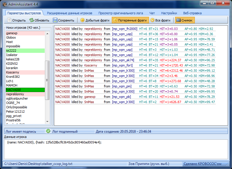This screenshot has height=169, width=232.
Task: Select player Pekor121212
Action: [25, 112]
